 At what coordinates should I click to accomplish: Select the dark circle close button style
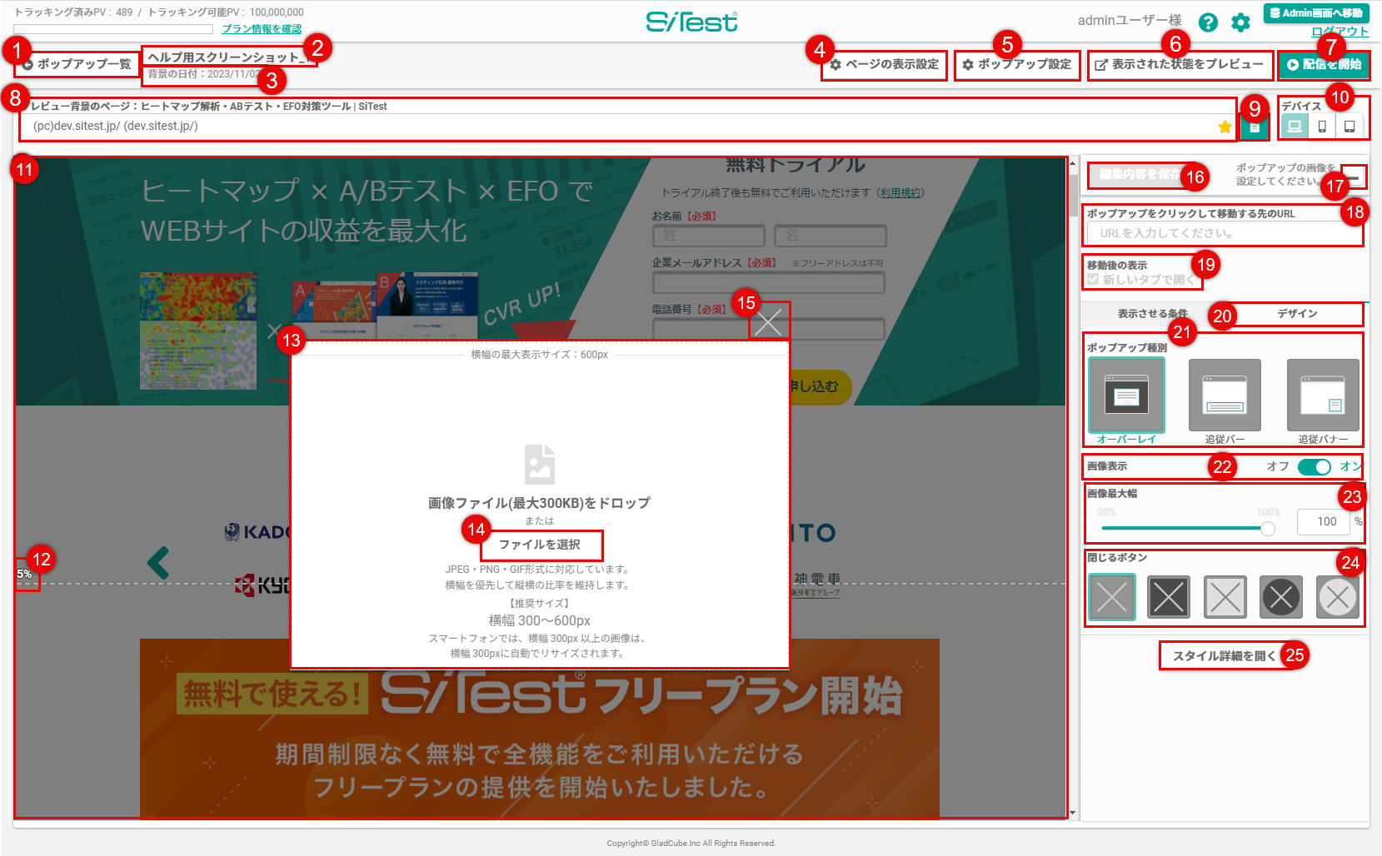coord(1281,597)
